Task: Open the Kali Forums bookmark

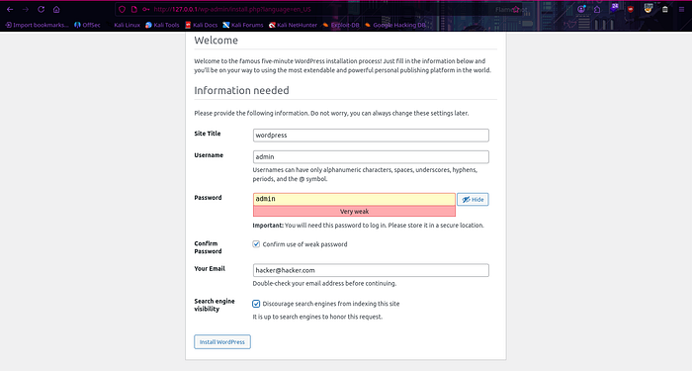Action: tap(243, 25)
